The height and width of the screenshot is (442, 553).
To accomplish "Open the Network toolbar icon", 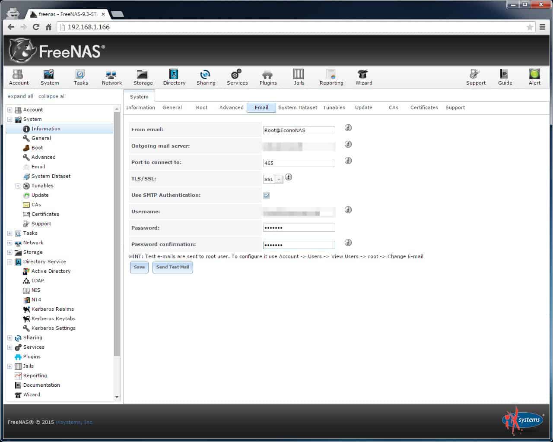I will point(111,78).
